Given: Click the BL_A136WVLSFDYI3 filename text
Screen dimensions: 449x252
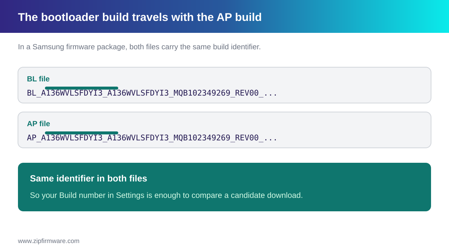Looking at the screenshot, I should (152, 93).
